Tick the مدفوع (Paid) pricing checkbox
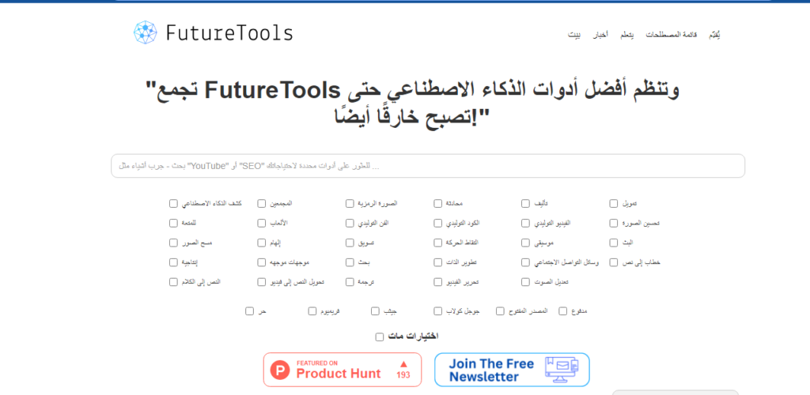The image size is (810, 395). click(562, 311)
